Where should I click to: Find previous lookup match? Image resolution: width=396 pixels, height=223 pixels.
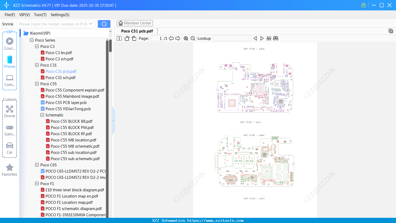point(255,38)
